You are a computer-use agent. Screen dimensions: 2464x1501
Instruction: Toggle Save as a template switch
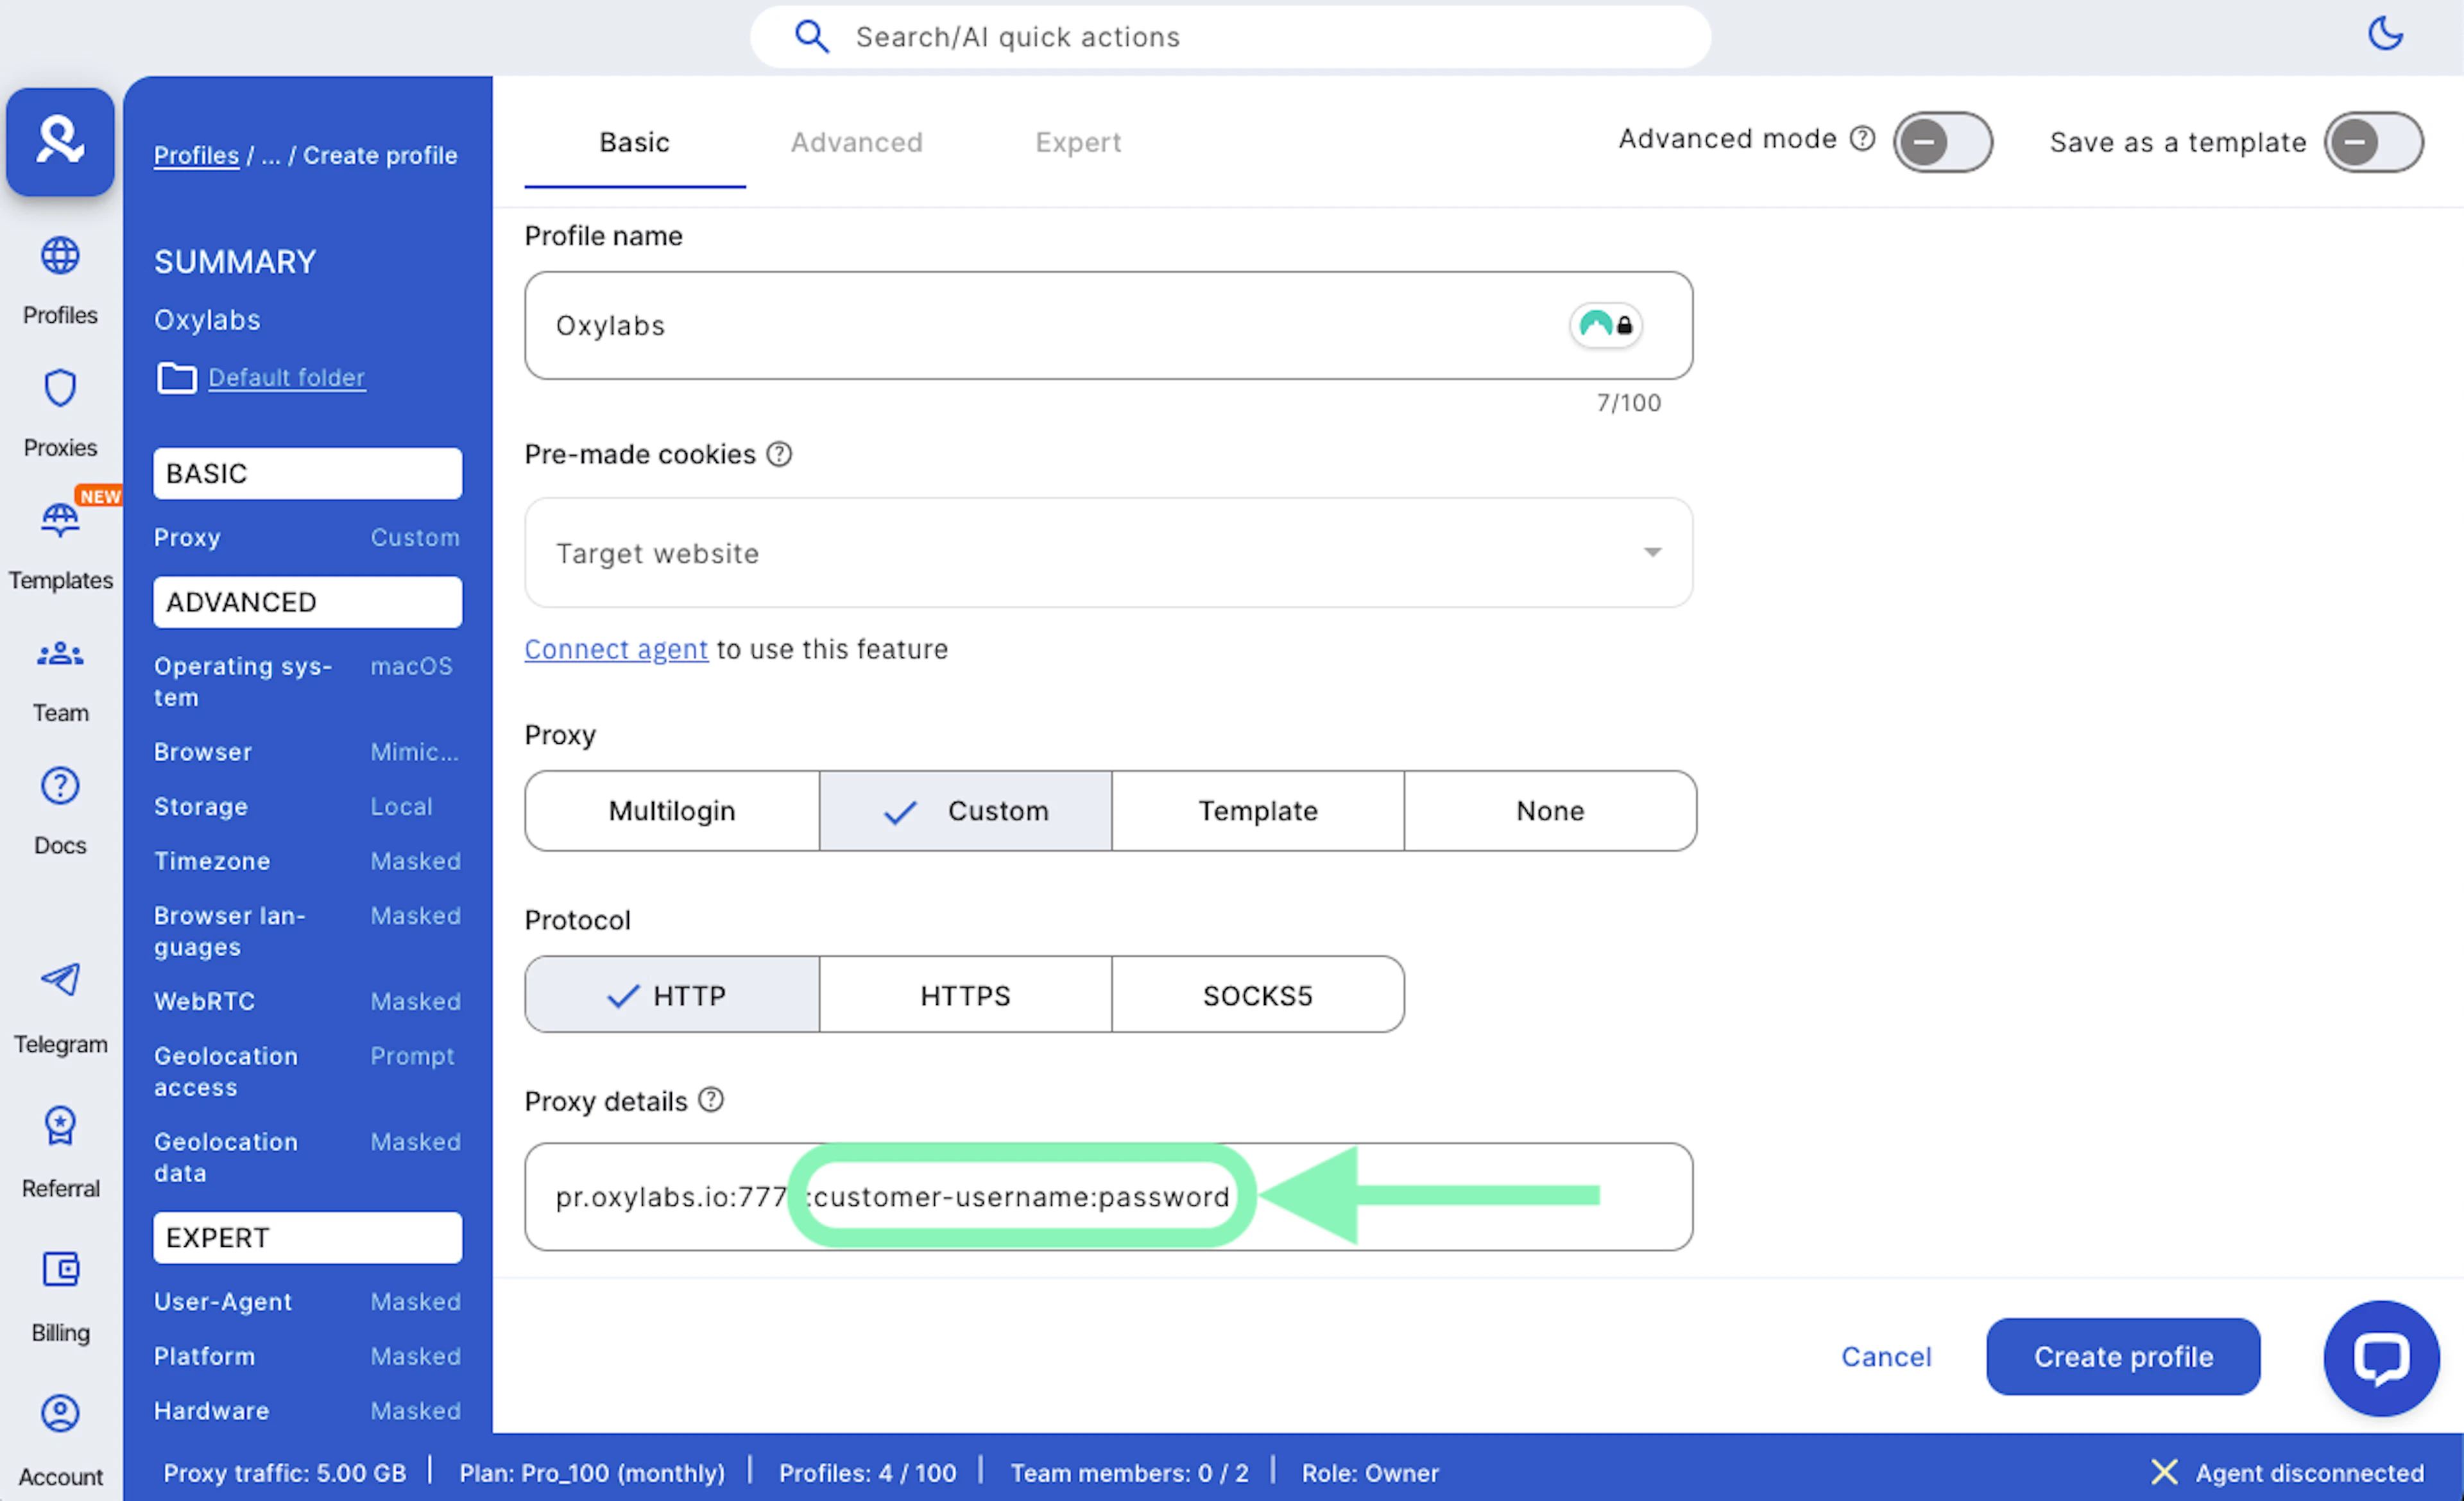[x=2373, y=142]
